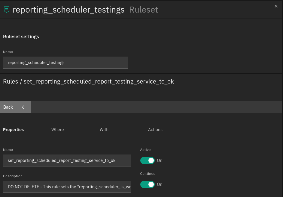Click the ruleset Name field under Ruleset settings

coord(65,63)
